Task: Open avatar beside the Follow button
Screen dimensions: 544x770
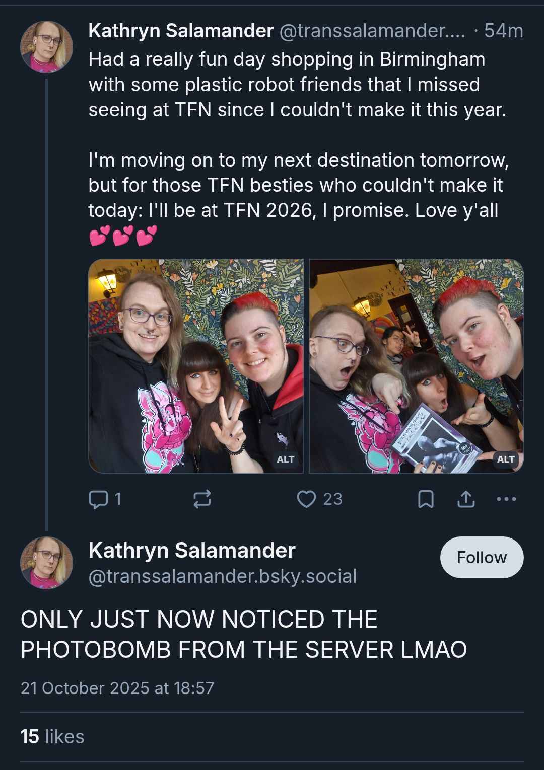Action: pos(46,563)
